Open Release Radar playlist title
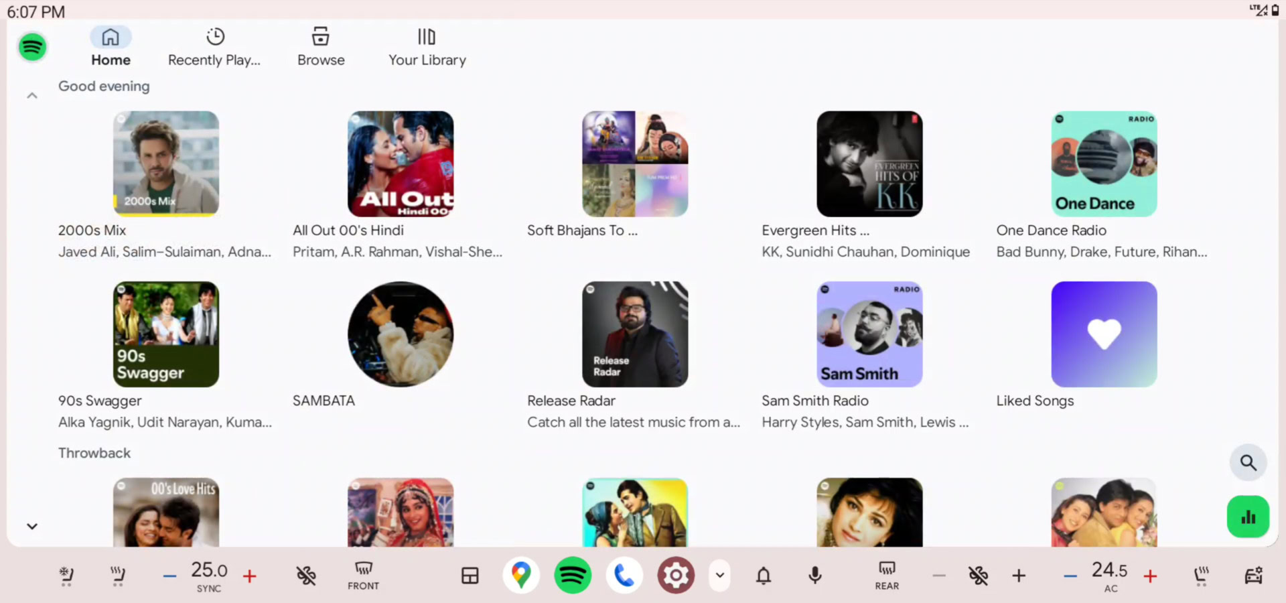This screenshot has height=603, width=1286. (571, 401)
